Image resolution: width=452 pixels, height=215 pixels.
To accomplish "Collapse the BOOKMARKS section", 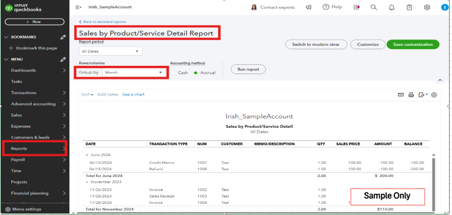I will coord(6,37).
